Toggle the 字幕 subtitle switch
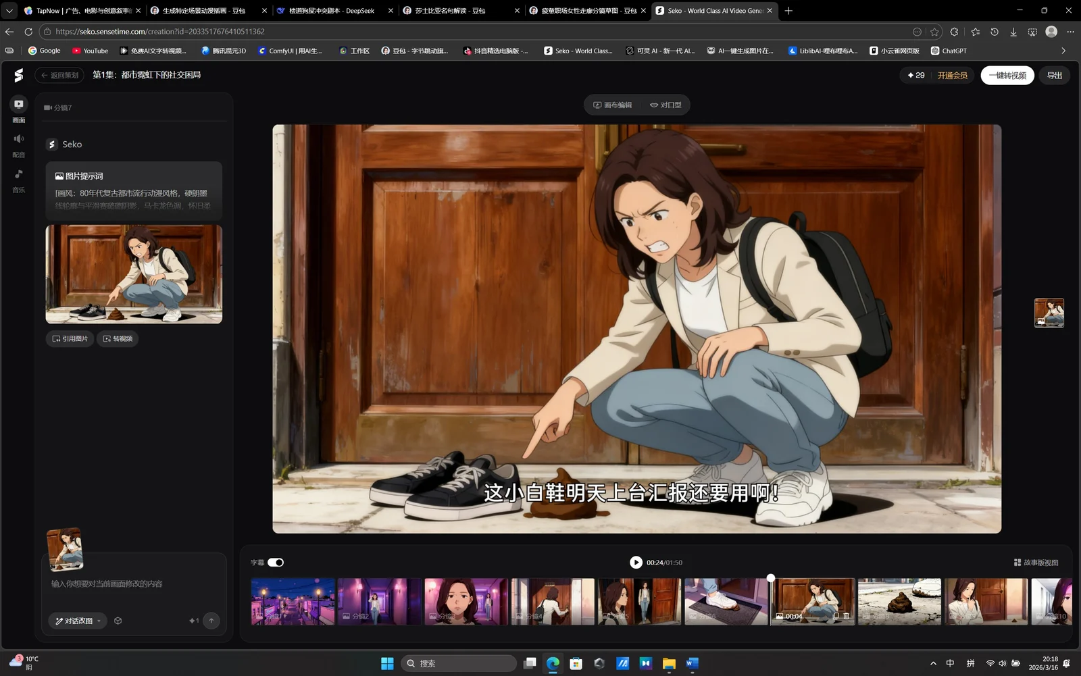1081x676 pixels. [276, 562]
